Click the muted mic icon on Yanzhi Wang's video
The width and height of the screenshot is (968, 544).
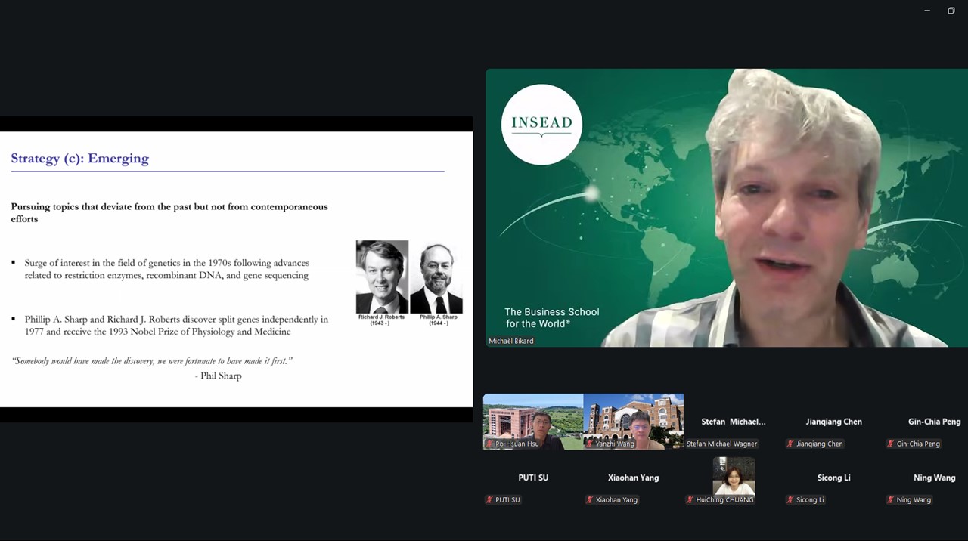click(590, 444)
